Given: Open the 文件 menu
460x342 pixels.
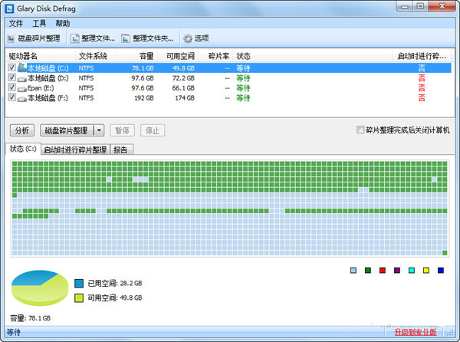Looking at the screenshot, I should pyautogui.click(x=16, y=24).
